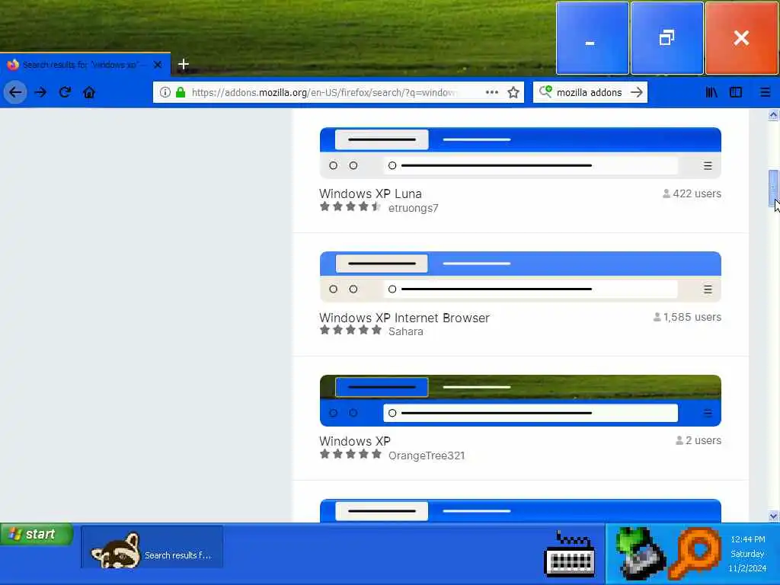780x585 pixels.
Task: Click the star rating of Windows XP Luna
Action: [x=350, y=206]
